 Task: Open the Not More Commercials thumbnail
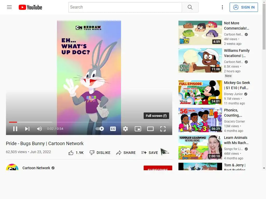pyautogui.click(x=200, y=33)
